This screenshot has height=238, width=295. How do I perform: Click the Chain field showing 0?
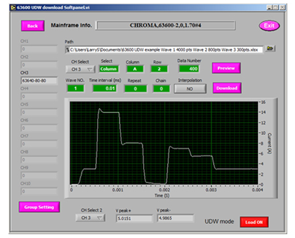point(161,89)
